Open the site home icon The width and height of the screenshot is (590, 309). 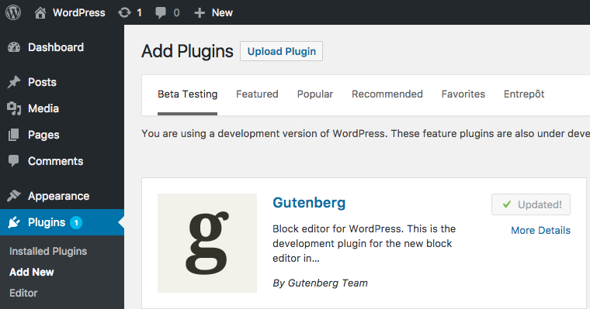point(40,12)
